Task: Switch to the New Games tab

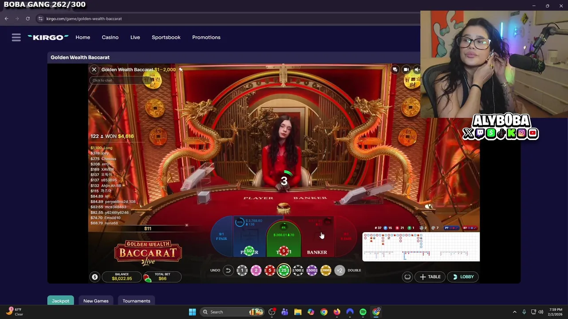Action: tap(96, 301)
